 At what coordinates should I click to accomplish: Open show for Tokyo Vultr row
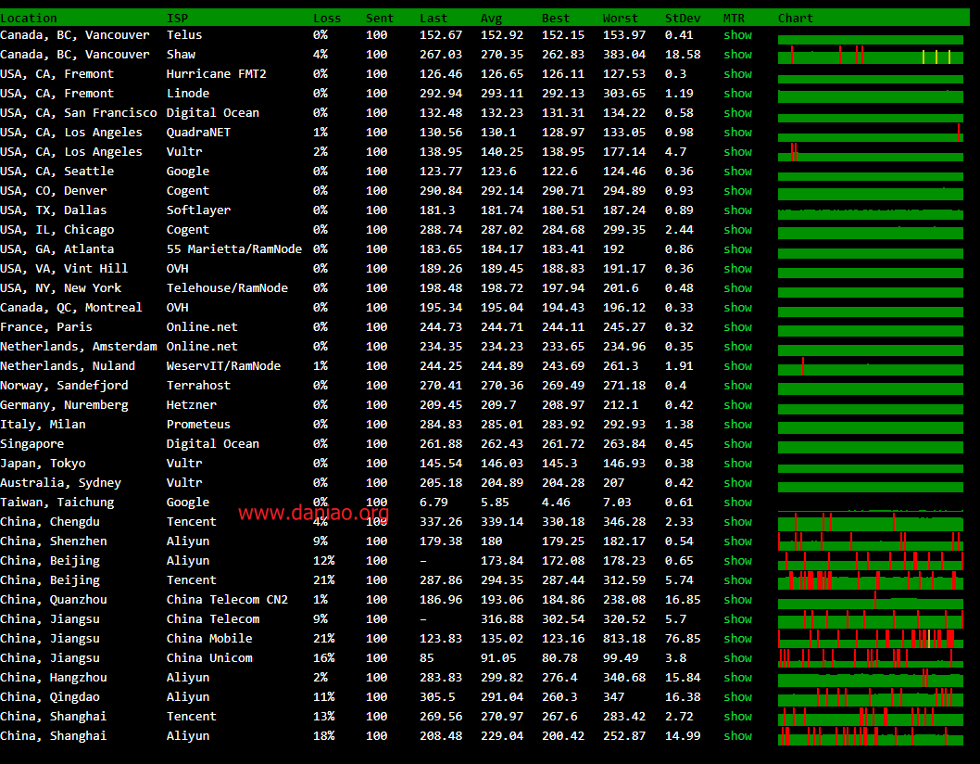737,463
